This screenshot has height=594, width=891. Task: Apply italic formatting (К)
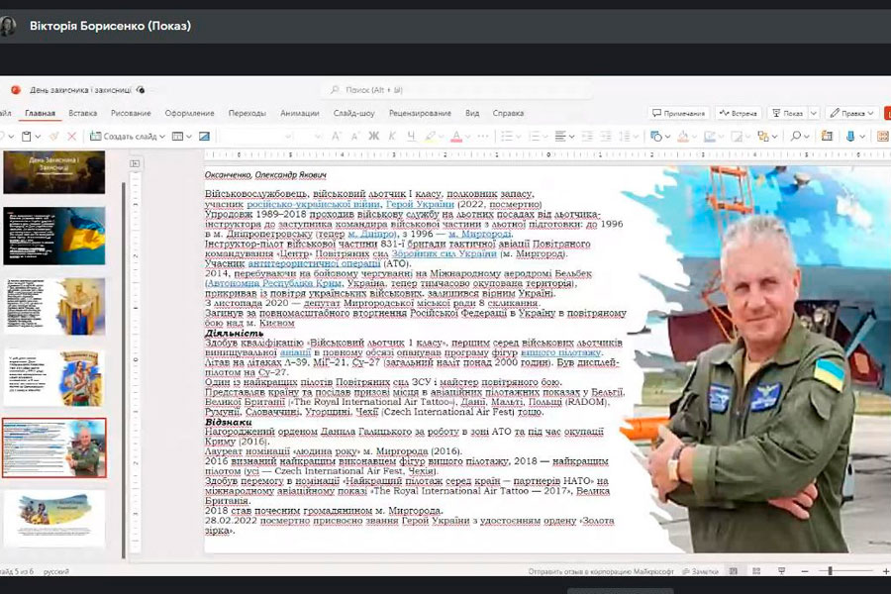(392, 136)
